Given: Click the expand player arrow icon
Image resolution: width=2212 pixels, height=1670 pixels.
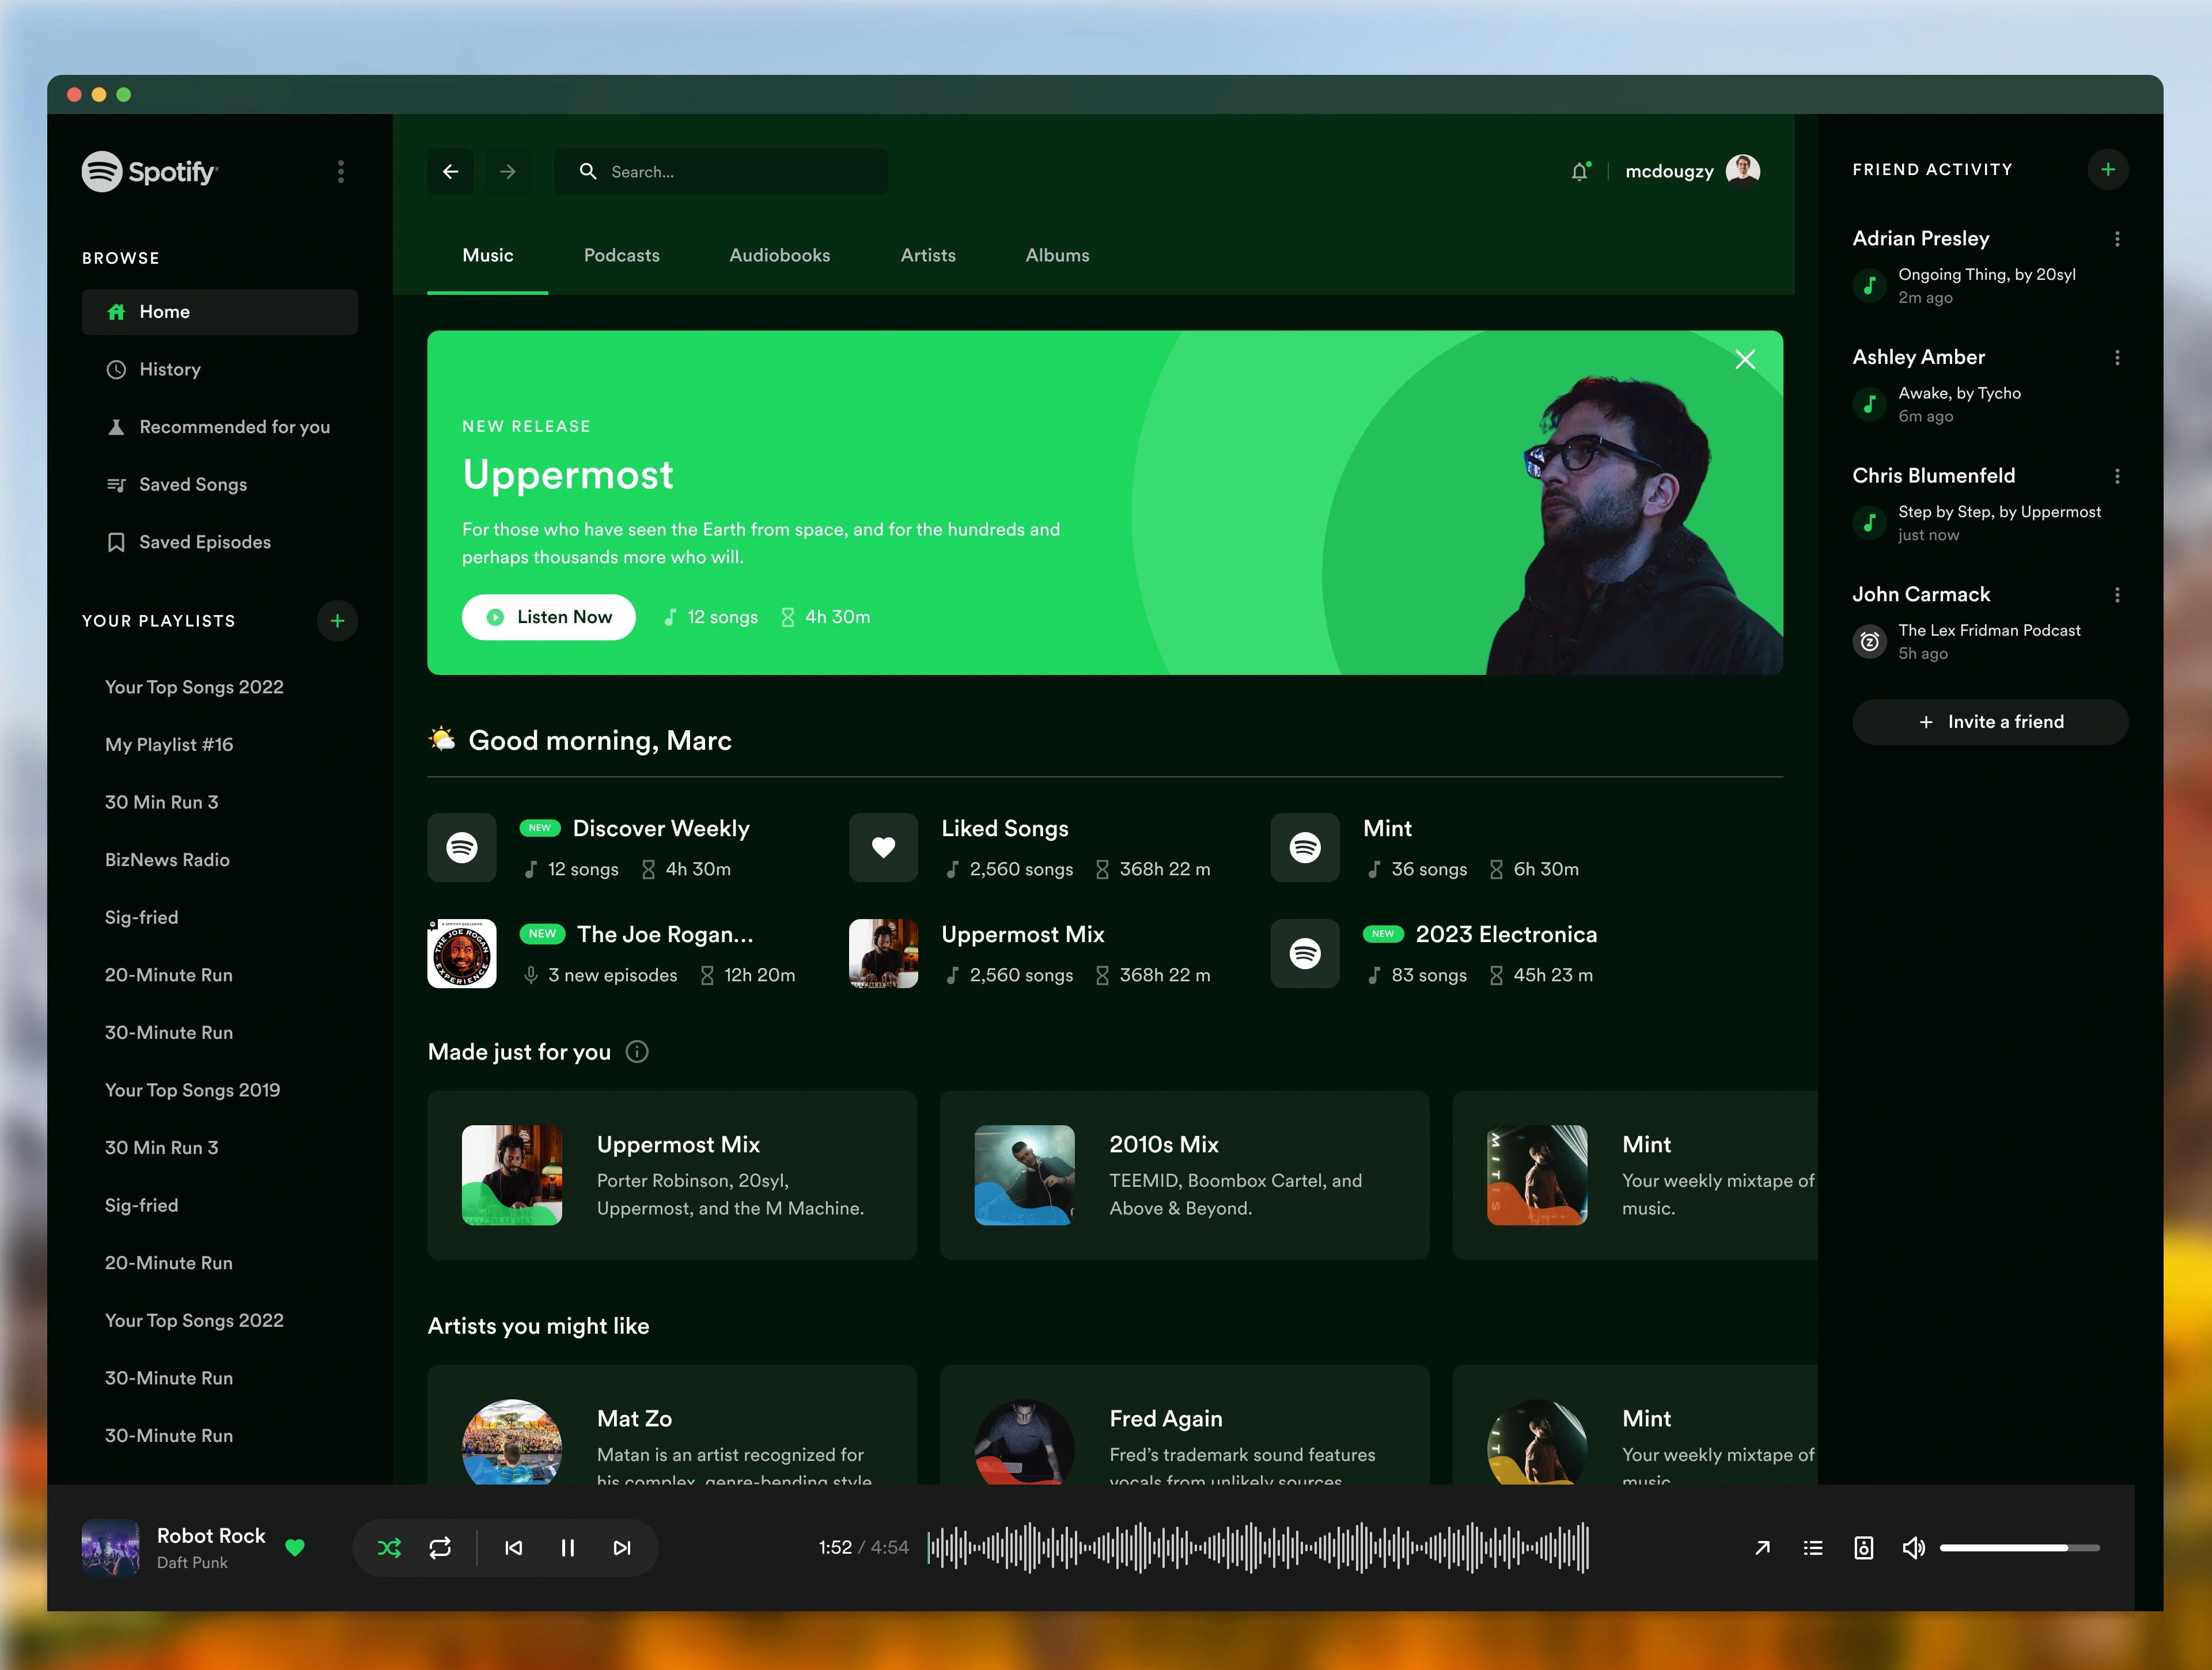Looking at the screenshot, I should 1762,1547.
